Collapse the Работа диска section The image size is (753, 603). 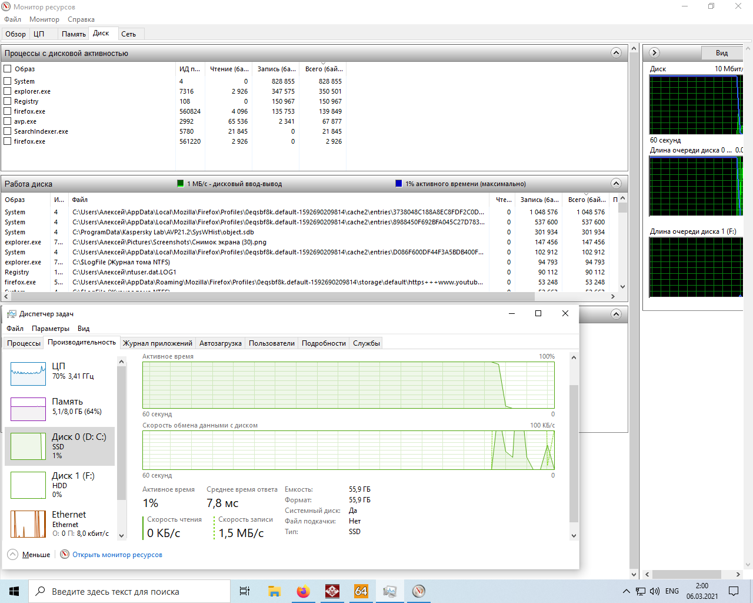616,183
